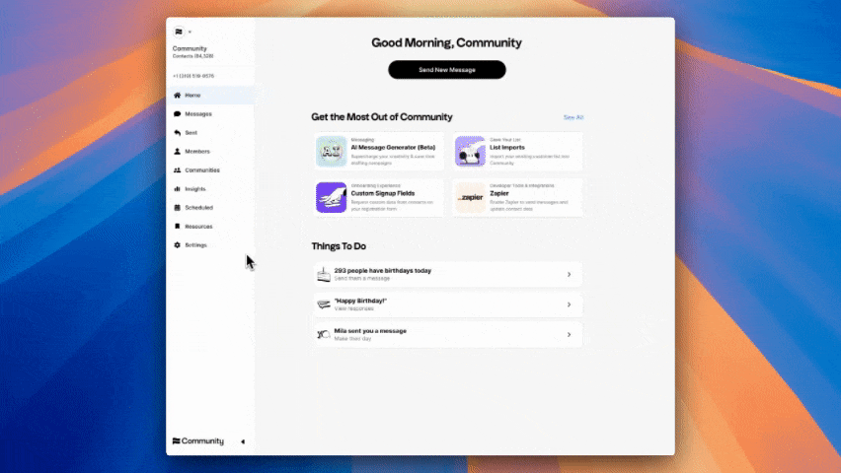Viewport: 841px width, 473px height.
Task: Click the Custom Signup Fields title
Action: coord(383,193)
